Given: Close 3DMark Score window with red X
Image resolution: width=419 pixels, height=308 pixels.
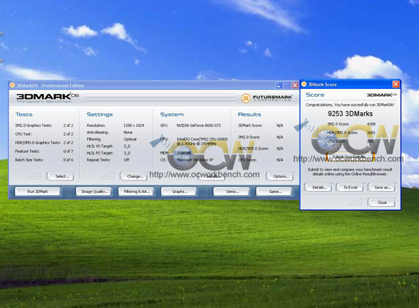Looking at the screenshot, I should click(395, 84).
